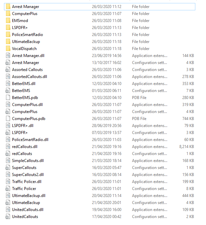This screenshot has width=206, height=225.
Task: Click the date '01/03/2020 06:11'
Action: (107, 91)
